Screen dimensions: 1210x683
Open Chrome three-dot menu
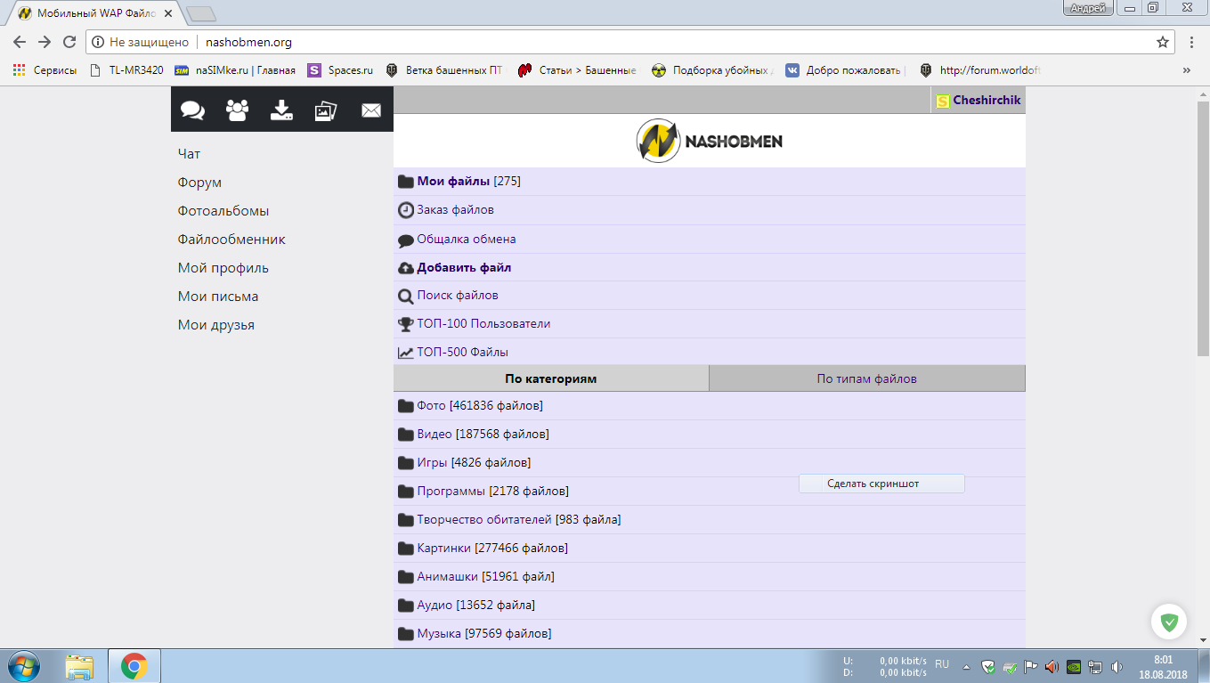[x=1191, y=42]
